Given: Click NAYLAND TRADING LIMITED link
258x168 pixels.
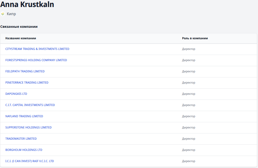Looking at the screenshot, I should [x=24, y=116].
